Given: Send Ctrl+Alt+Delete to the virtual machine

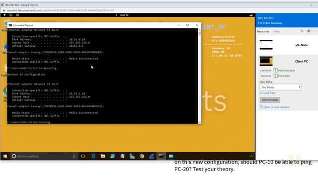Looking at the screenshot, I should coord(270,100).
